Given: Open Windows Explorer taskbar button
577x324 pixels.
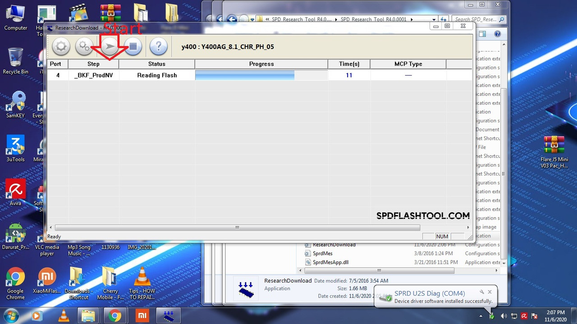Looking at the screenshot, I should click(89, 316).
